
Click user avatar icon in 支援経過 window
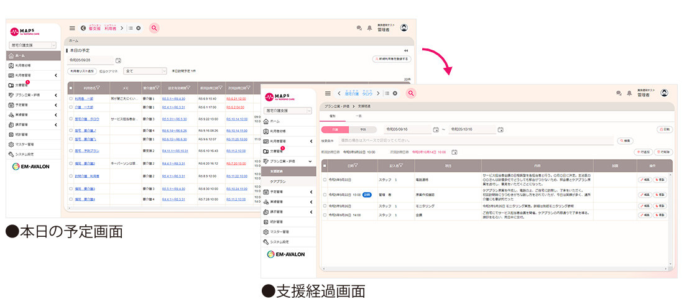(x=664, y=93)
